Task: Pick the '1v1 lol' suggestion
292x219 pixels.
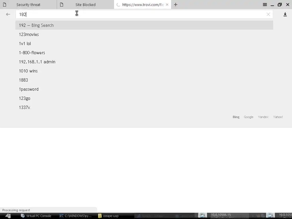Action: (x=144, y=44)
